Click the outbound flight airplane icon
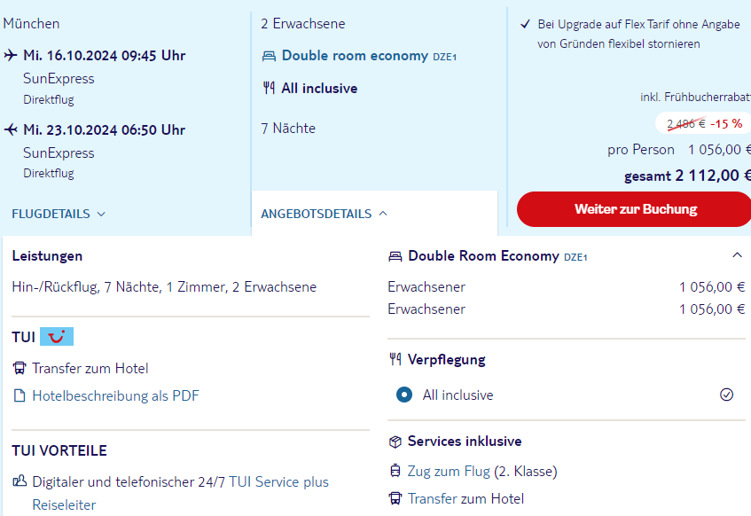751x516 pixels. 11,55
